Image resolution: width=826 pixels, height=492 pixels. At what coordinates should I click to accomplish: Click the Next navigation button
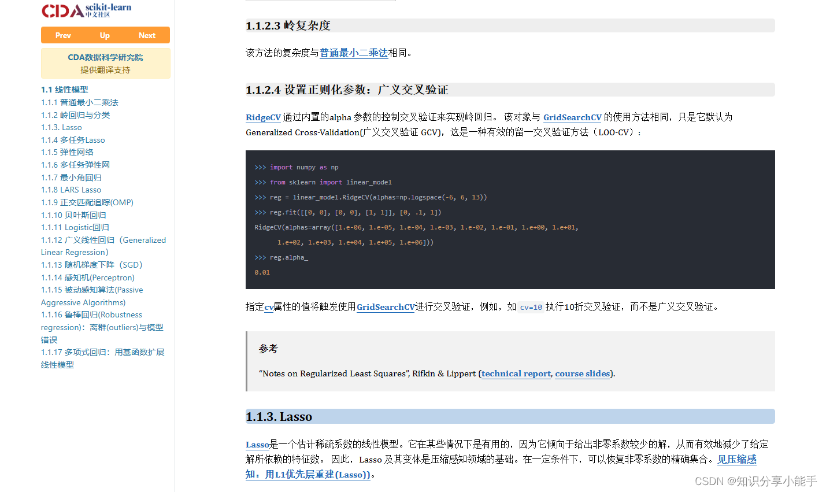(x=147, y=35)
